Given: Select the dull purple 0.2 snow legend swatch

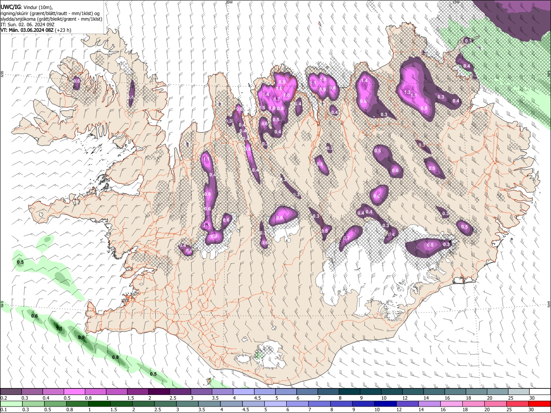Looking at the screenshot, I should [x=11, y=392].
